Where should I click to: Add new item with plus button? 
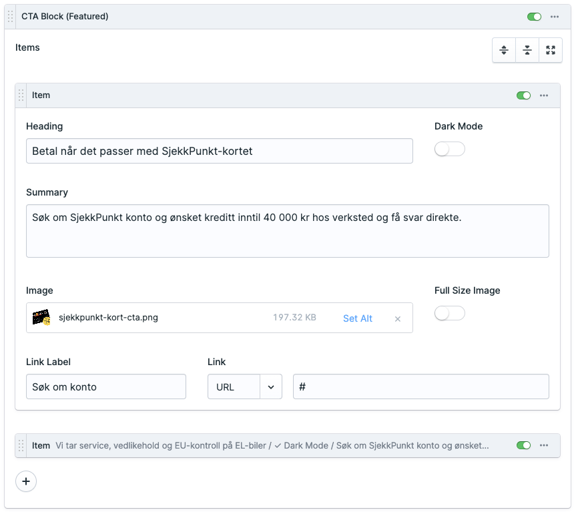[x=26, y=481]
